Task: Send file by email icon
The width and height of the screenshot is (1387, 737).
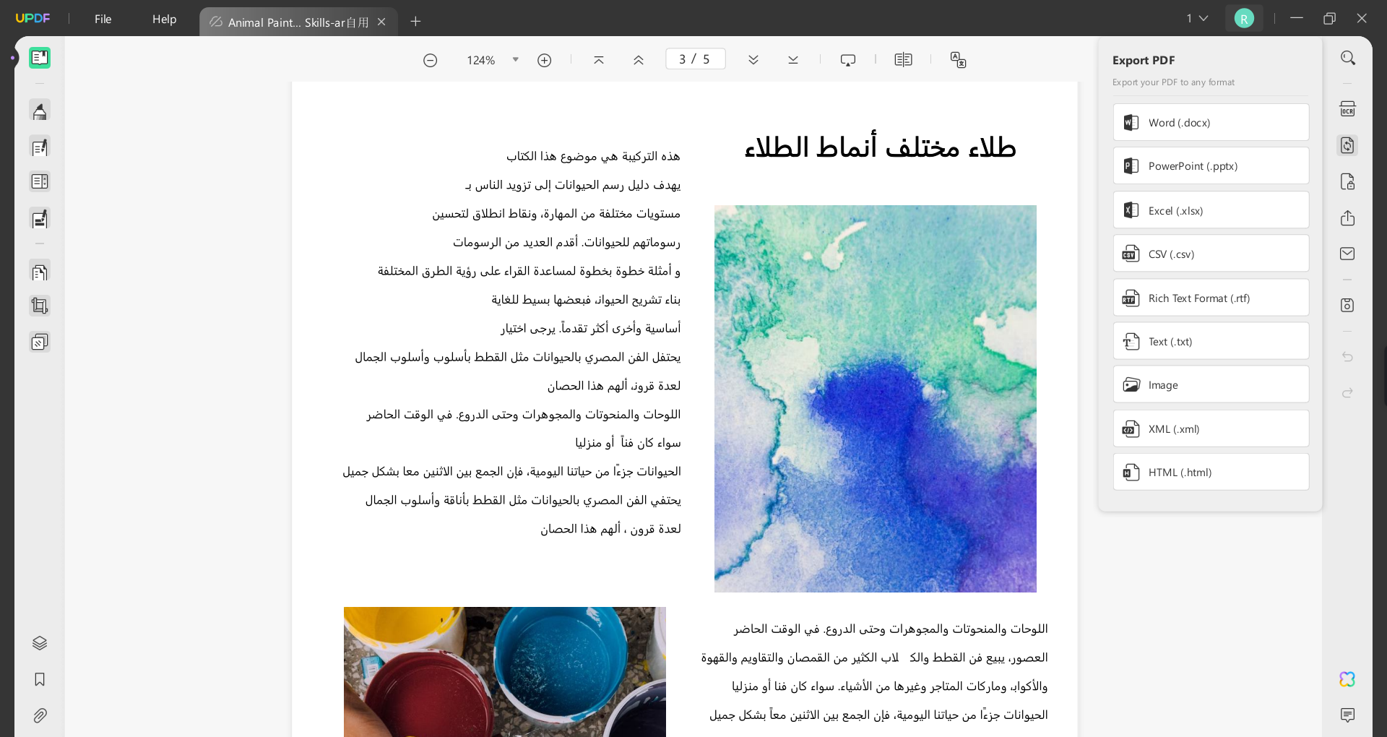Action: 1348,254
